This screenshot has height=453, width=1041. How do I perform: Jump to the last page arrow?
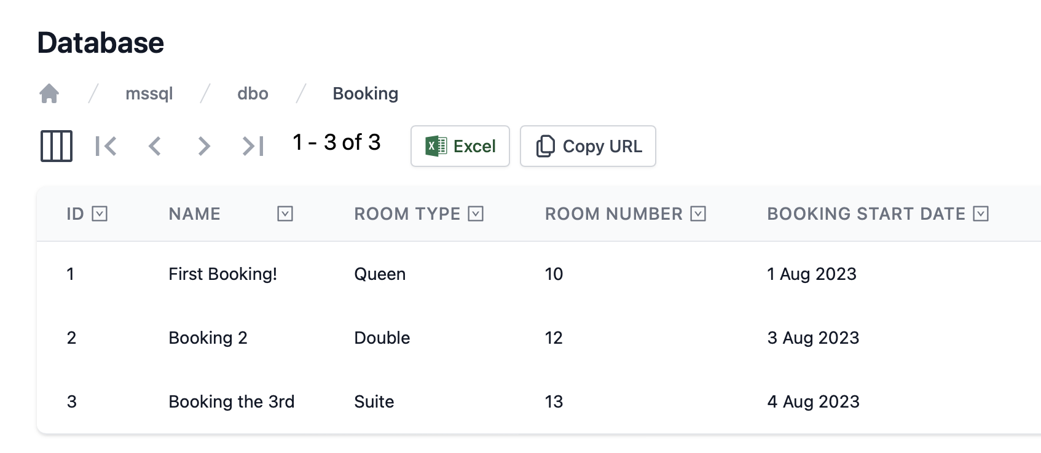pos(253,146)
